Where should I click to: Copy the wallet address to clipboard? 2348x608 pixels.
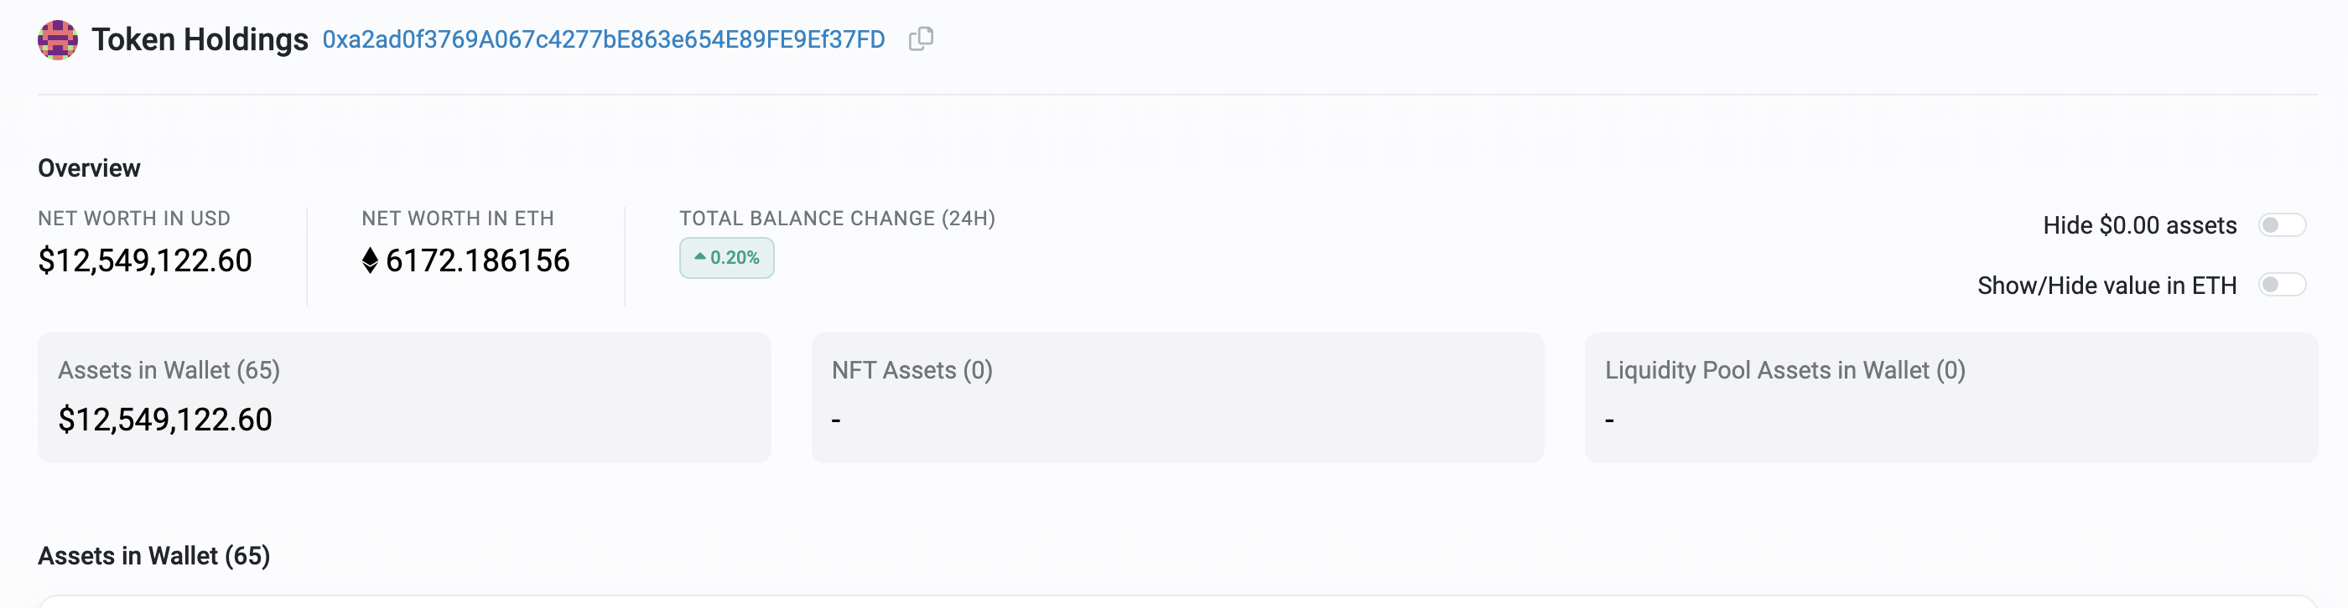(921, 39)
